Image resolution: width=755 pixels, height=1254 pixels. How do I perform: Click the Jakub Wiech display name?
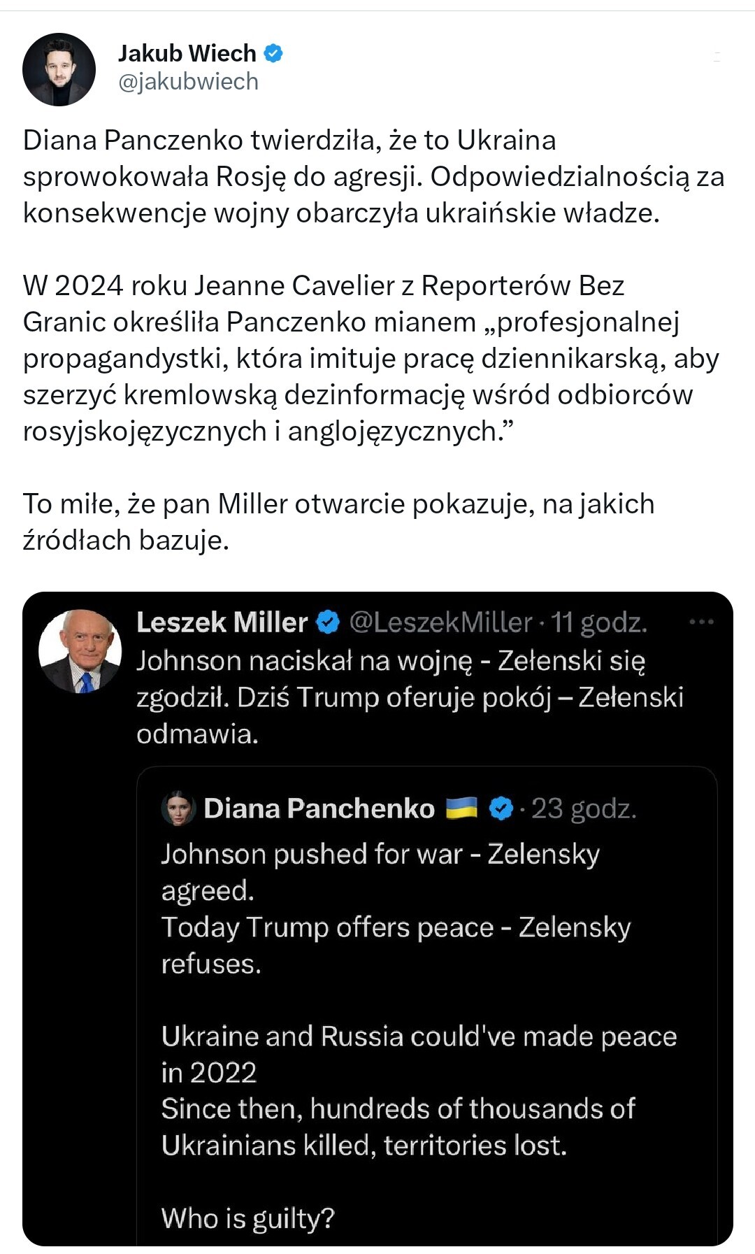click(187, 53)
